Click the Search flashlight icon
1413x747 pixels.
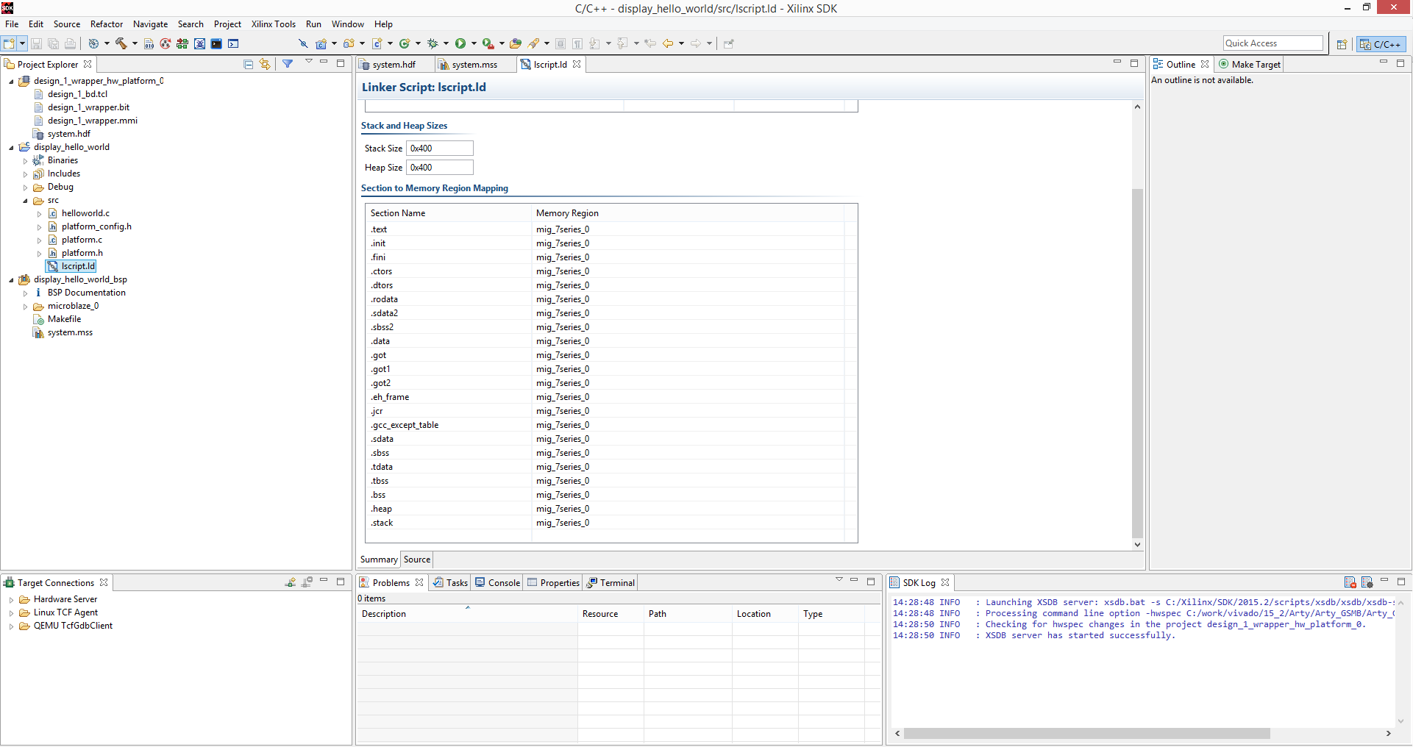point(534,43)
